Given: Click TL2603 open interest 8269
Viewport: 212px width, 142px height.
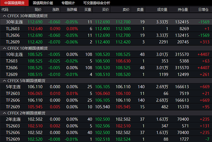Looking at the screenshot, I should pos(184,29).
